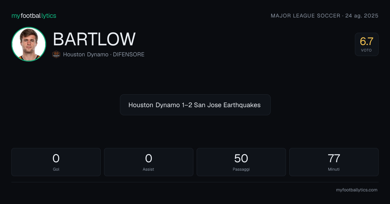Click the Major League Soccer league label
This screenshot has width=390, height=204.
(x=305, y=16)
